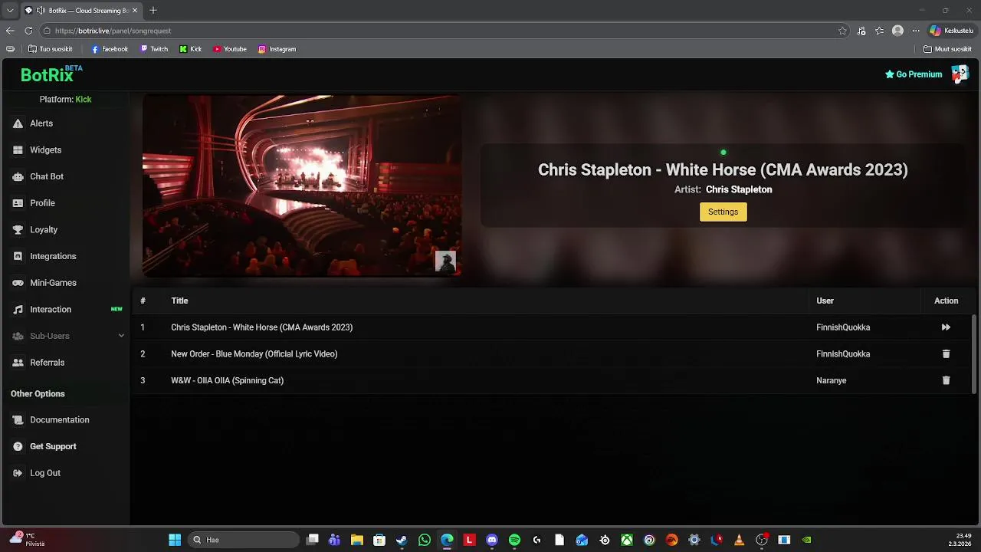Open Widgets from its grid icon
981x552 pixels.
(x=18, y=150)
